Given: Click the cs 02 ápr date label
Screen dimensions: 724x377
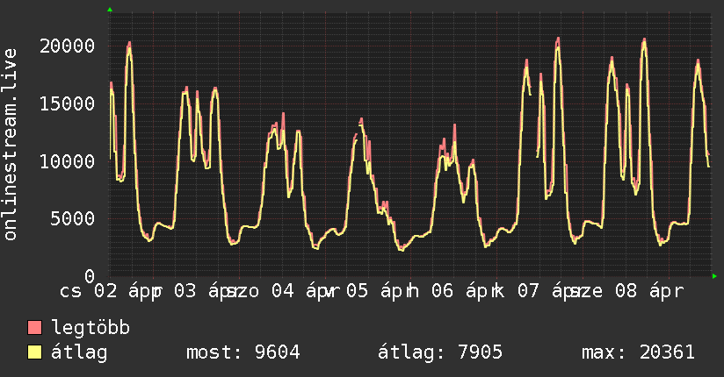Looking at the screenshot, I should pyautogui.click(x=110, y=291).
